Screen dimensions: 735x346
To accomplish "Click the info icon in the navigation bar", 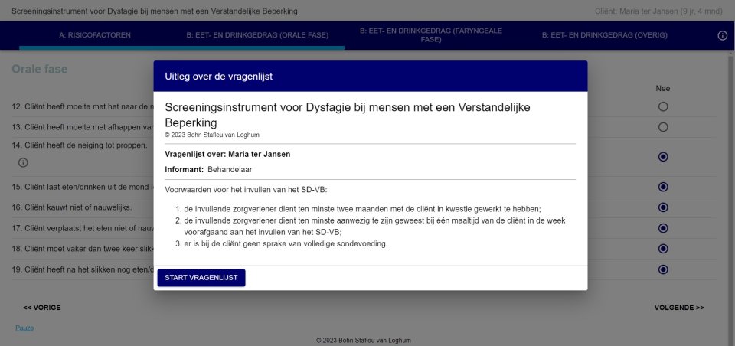I will click(722, 36).
